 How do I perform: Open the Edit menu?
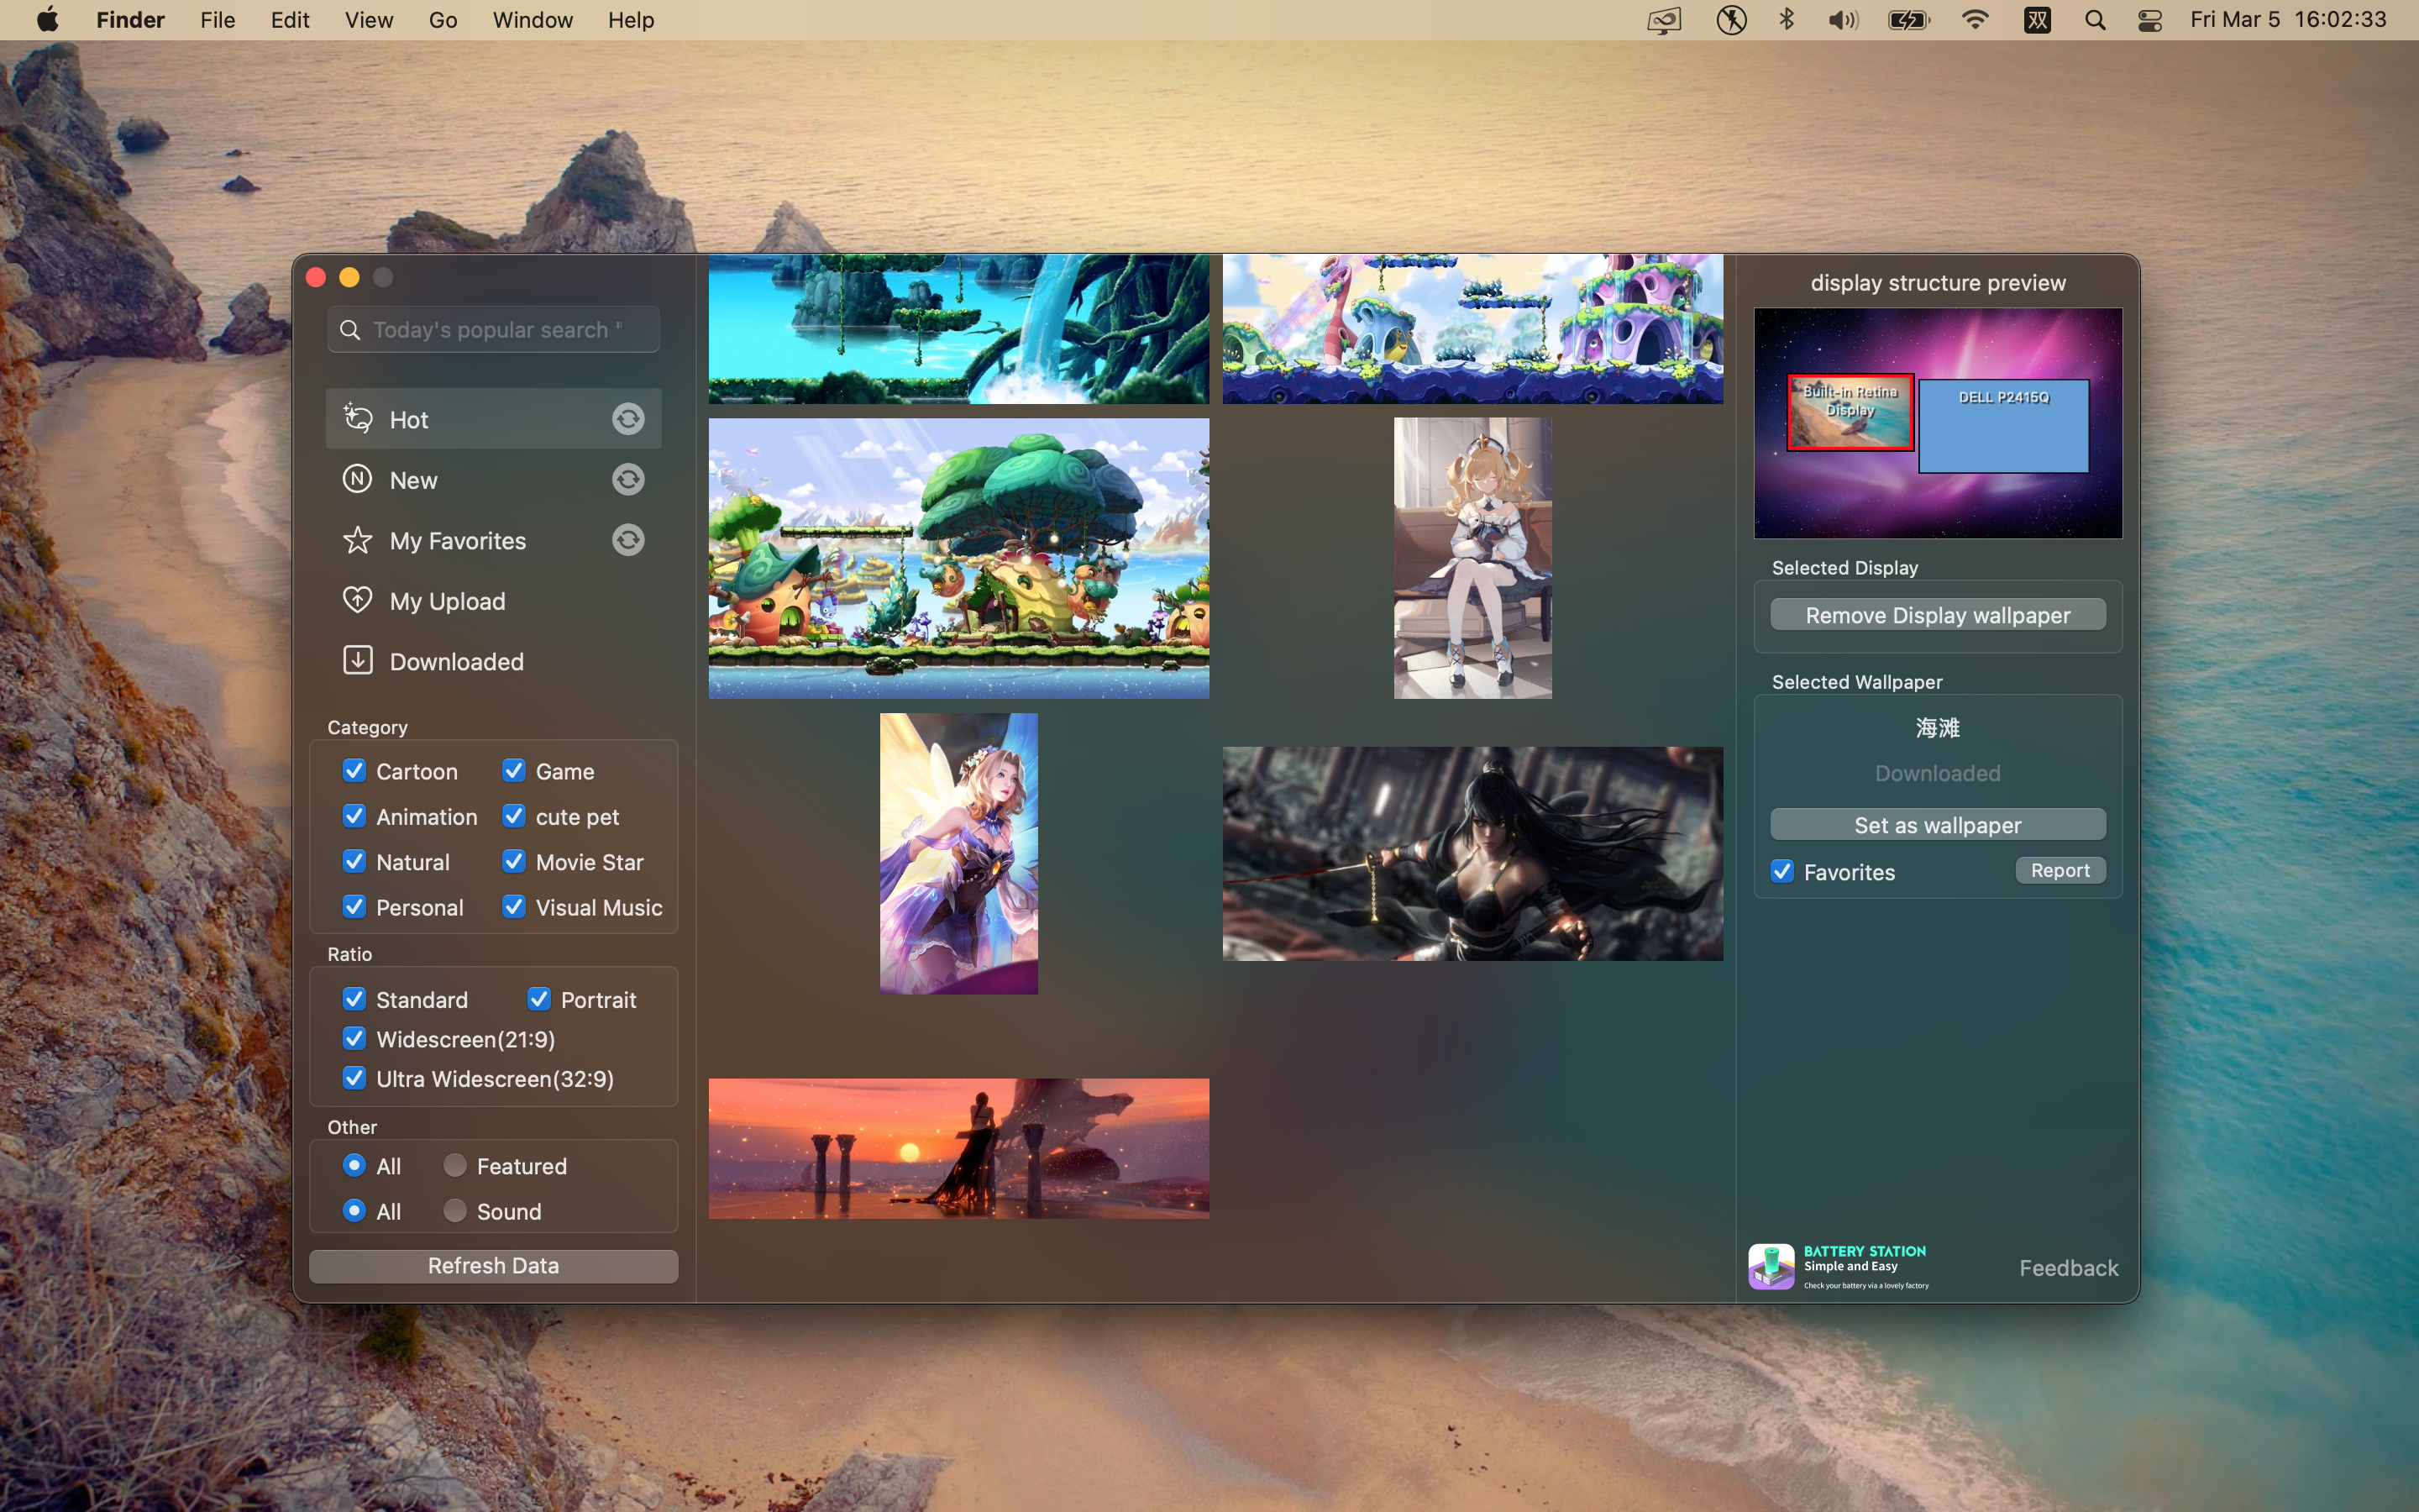tap(290, 20)
